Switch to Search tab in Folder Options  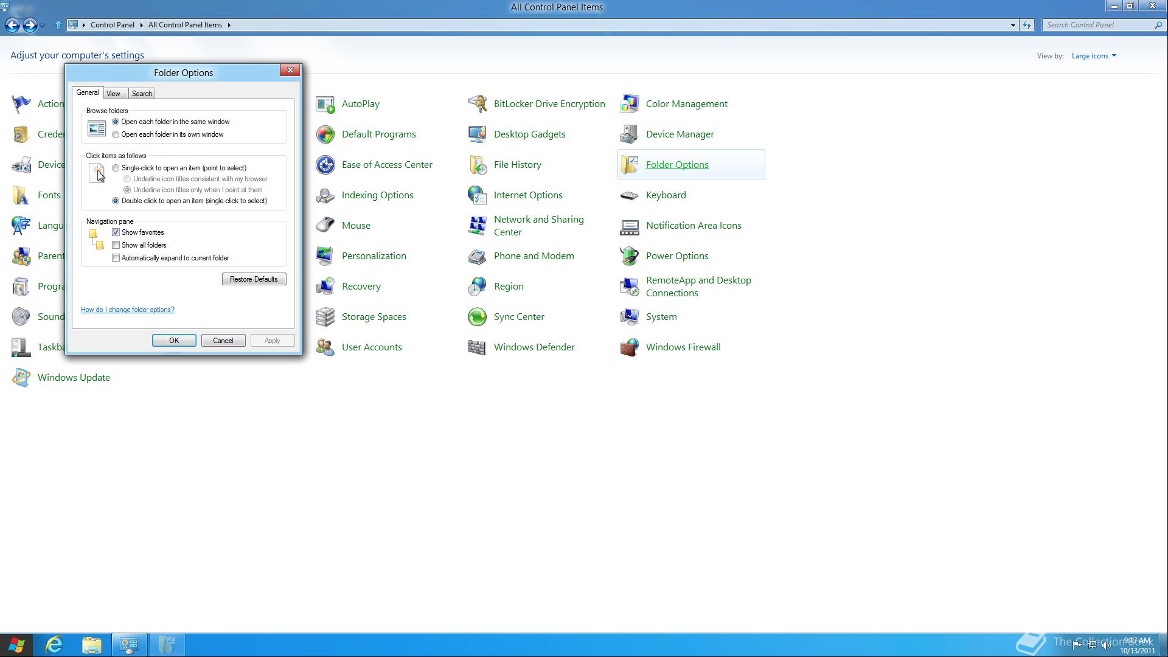click(x=142, y=94)
